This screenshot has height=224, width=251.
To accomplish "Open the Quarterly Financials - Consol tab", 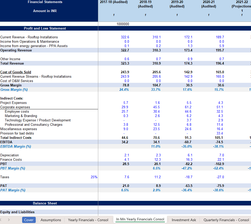I will tap(226, 220).
